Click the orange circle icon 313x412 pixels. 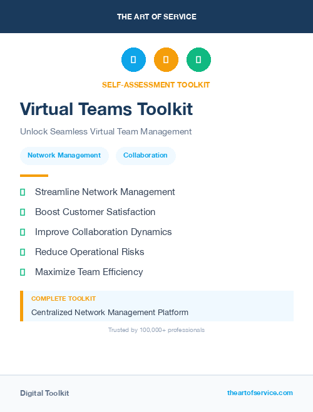pyautogui.click(x=166, y=59)
